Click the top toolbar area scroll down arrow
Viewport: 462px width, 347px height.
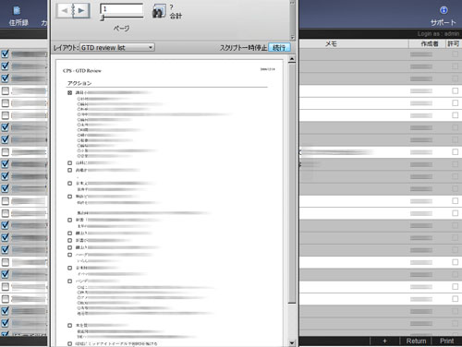coord(292,37)
